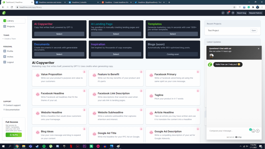Viewport: 265px width, 149px height.
Task: Open Chrome extensions puzzle icon
Action: [253, 7]
